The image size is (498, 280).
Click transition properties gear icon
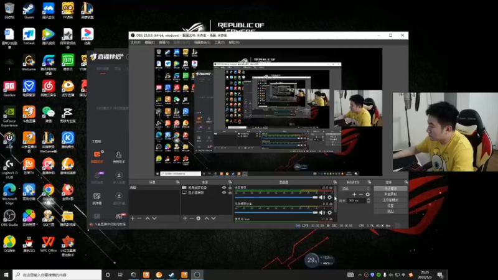[x=368, y=194]
